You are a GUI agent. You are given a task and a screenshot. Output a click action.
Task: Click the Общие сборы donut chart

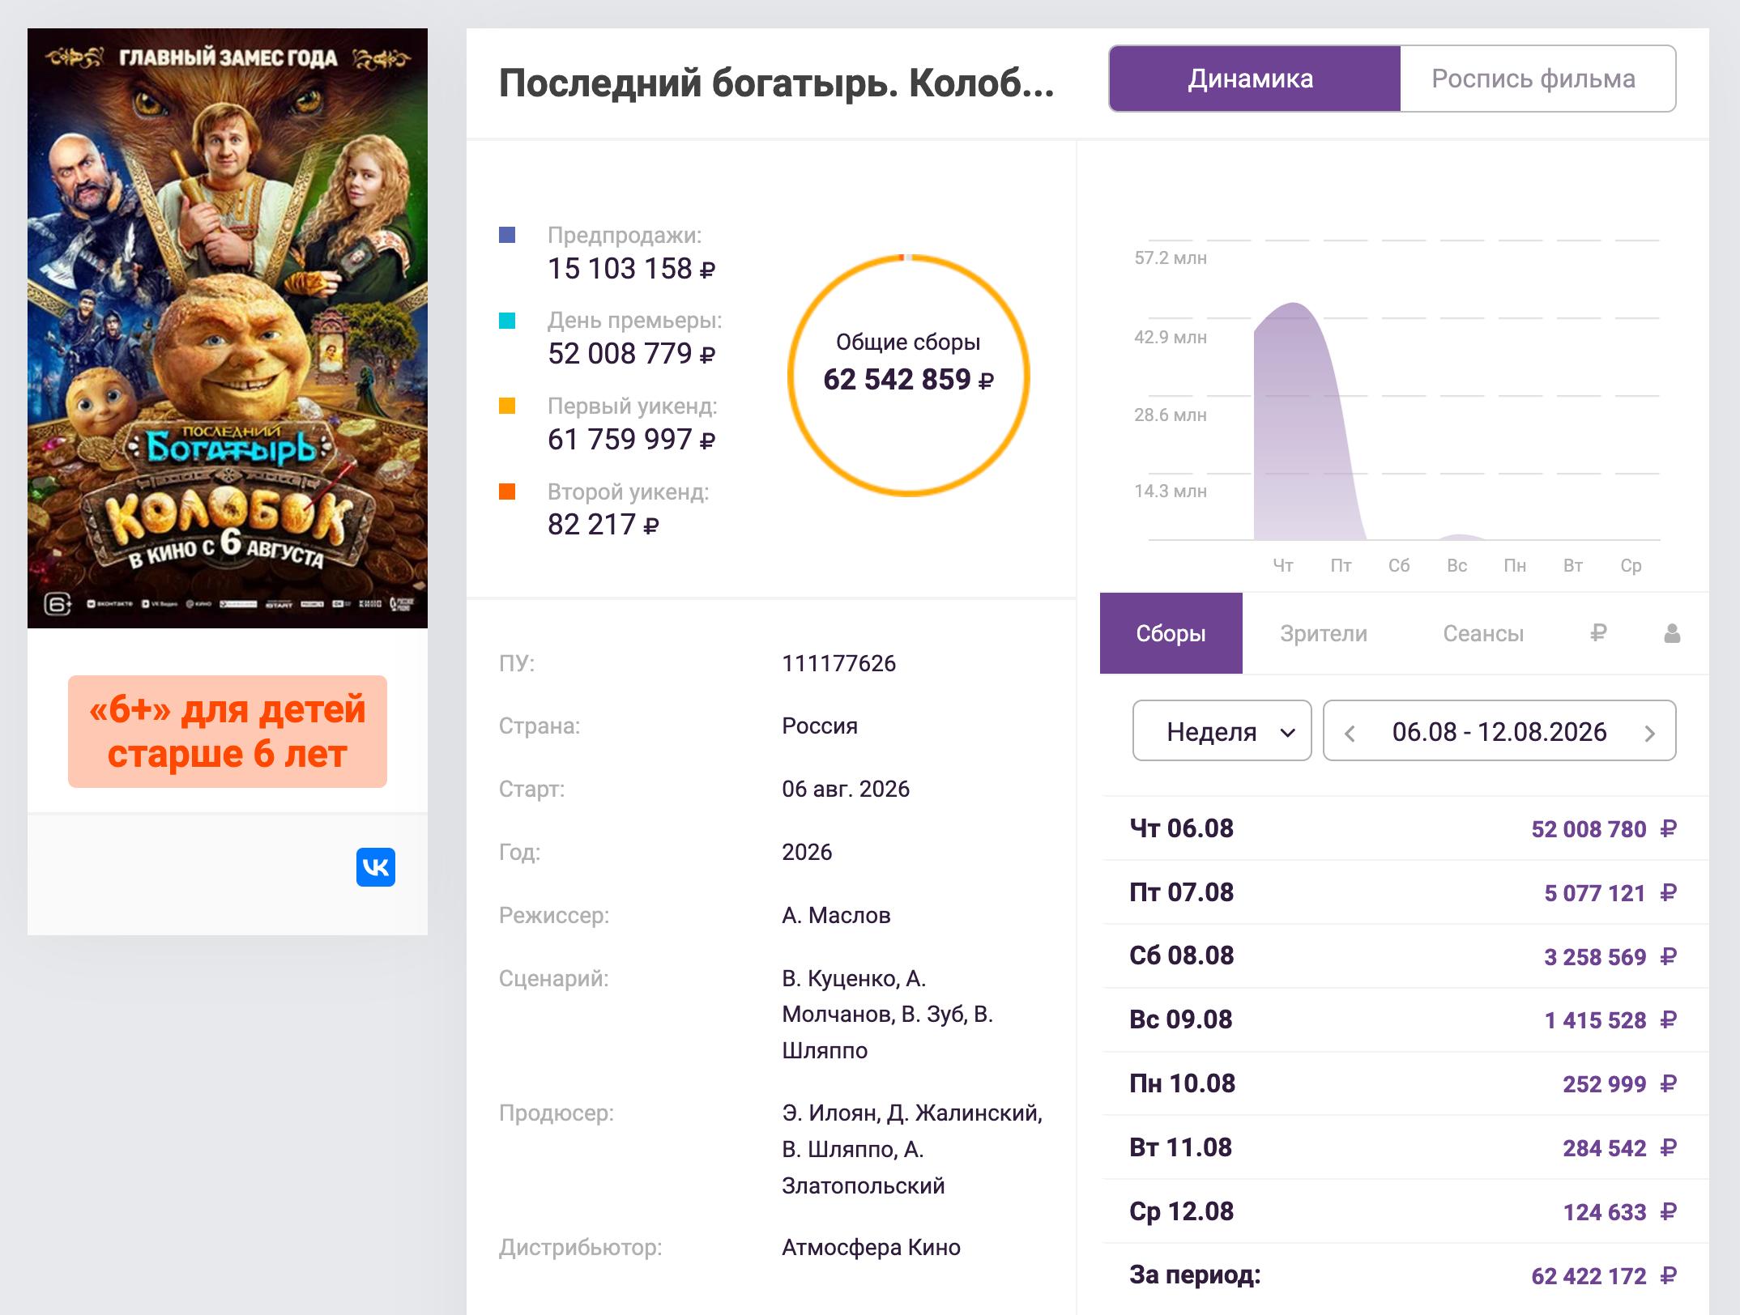tap(908, 375)
